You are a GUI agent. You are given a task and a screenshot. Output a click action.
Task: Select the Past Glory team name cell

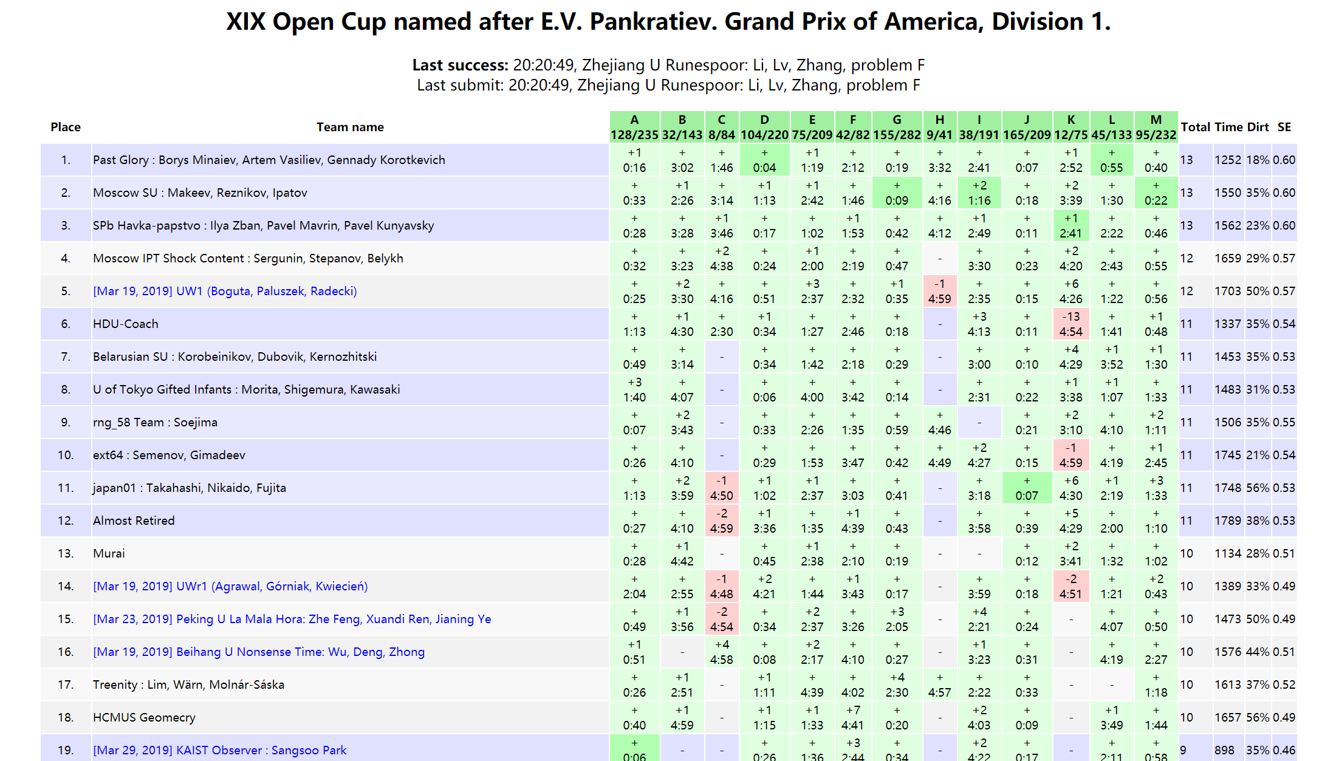(x=269, y=160)
